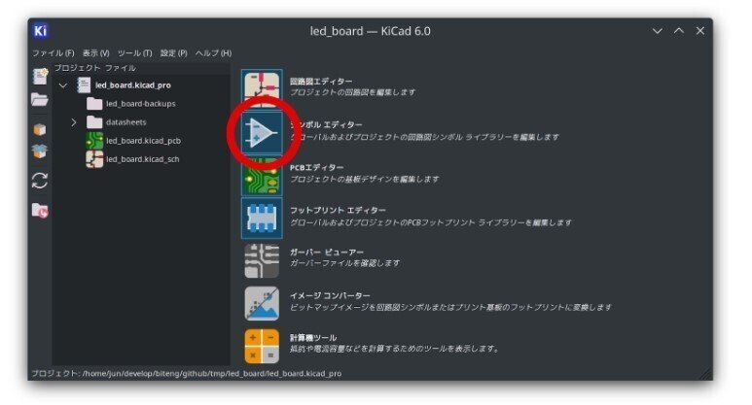Click the schematic editor description text
This screenshot has width=752, height=405.
tap(352, 92)
